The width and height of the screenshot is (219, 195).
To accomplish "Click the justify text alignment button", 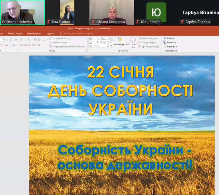I will click(33, 45).
